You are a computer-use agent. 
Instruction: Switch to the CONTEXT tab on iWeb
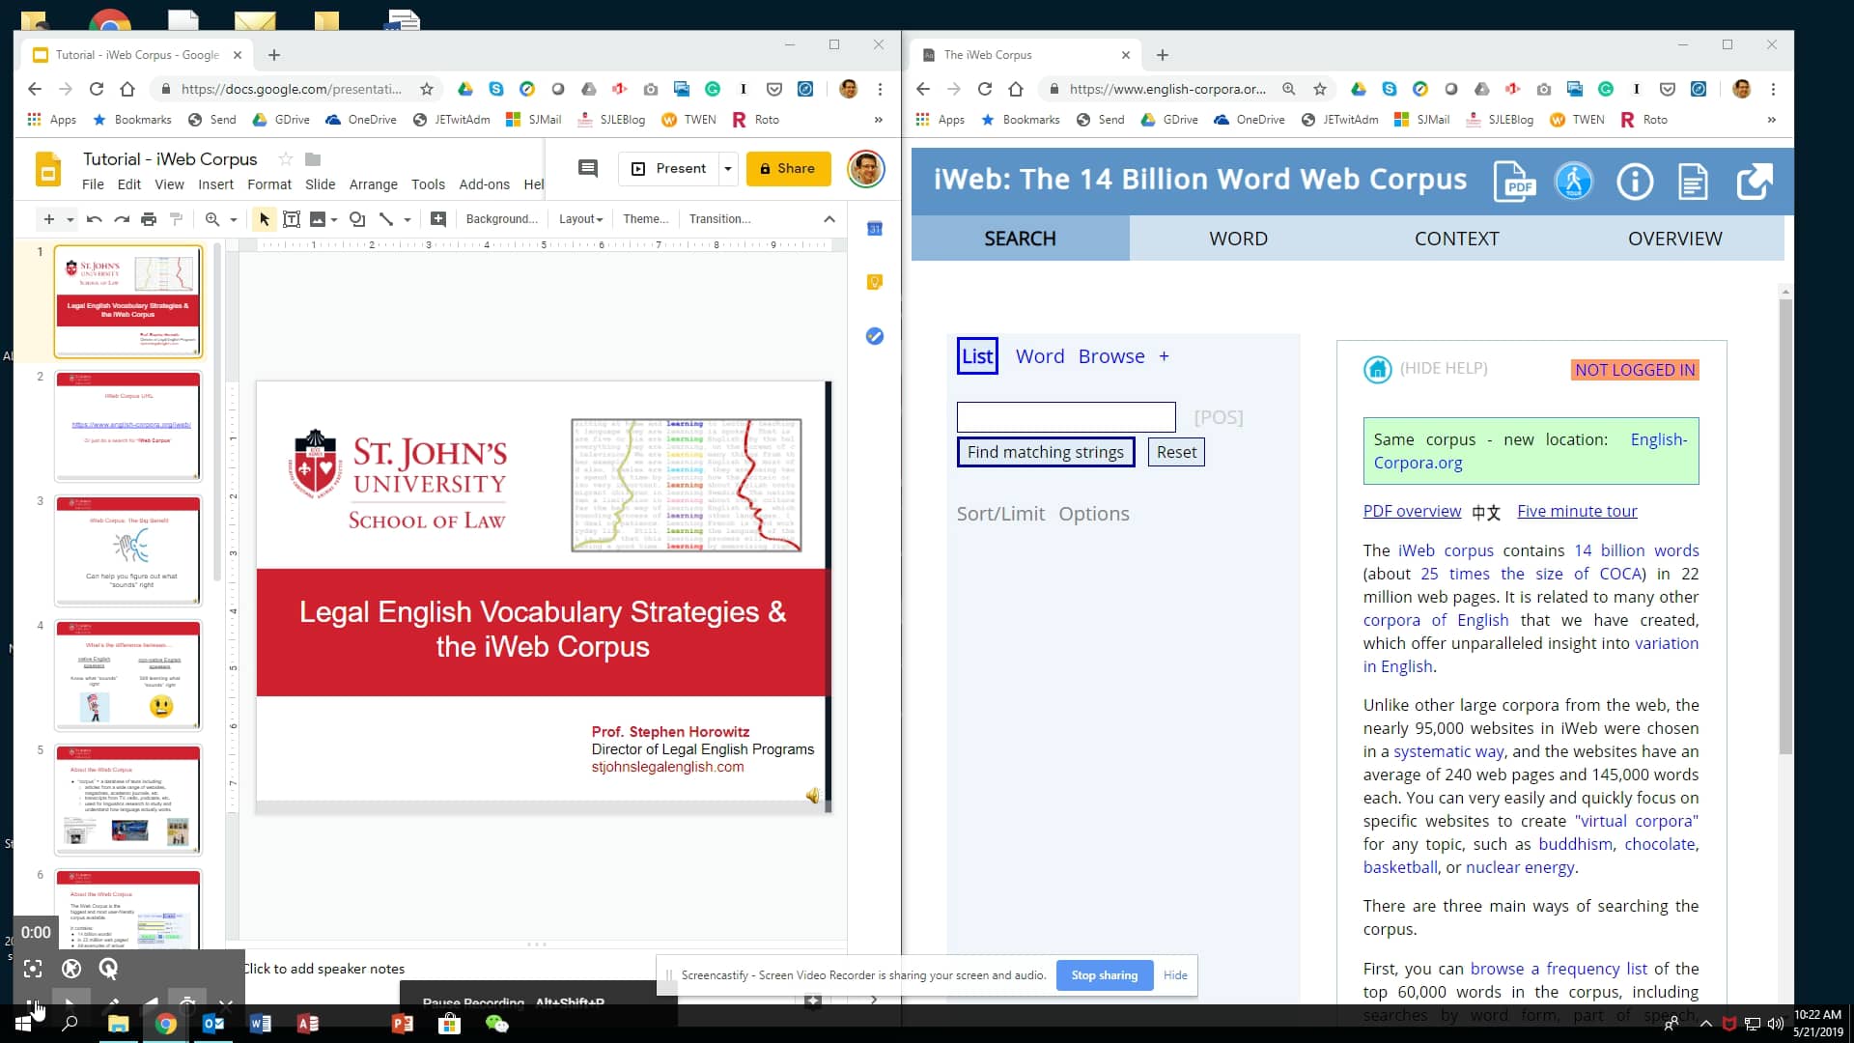(x=1457, y=239)
